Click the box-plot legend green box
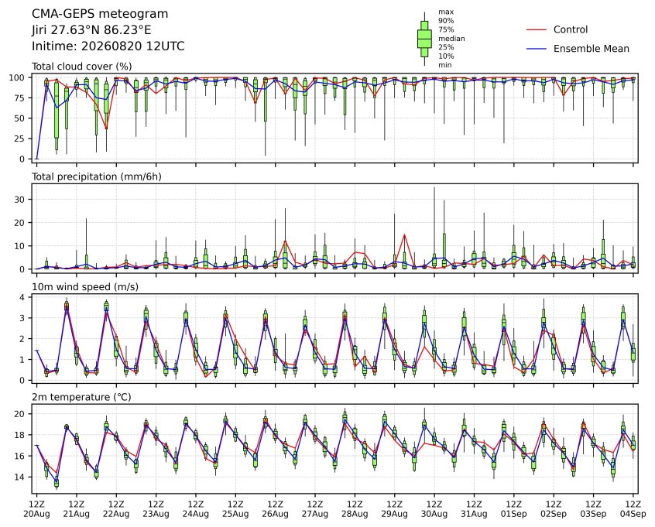The image size is (655, 527). click(x=424, y=39)
